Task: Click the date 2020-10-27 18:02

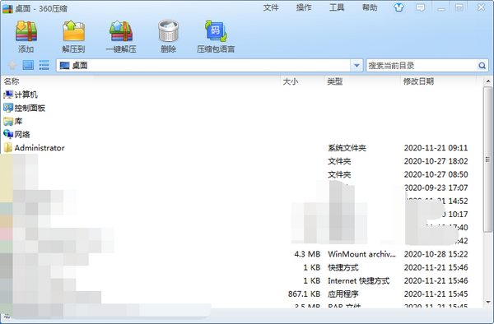Action: pos(436,161)
